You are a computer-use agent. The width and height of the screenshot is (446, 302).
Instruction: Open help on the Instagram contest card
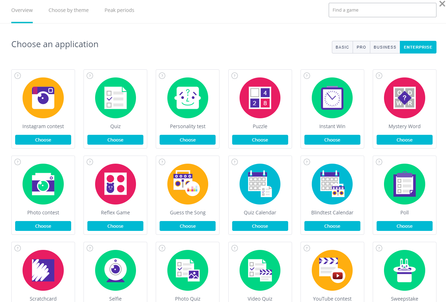(18, 76)
